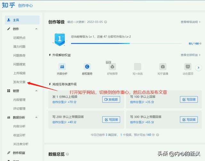
Task: Click lightning icon beside 完成任务快速升级
Action: point(50,84)
